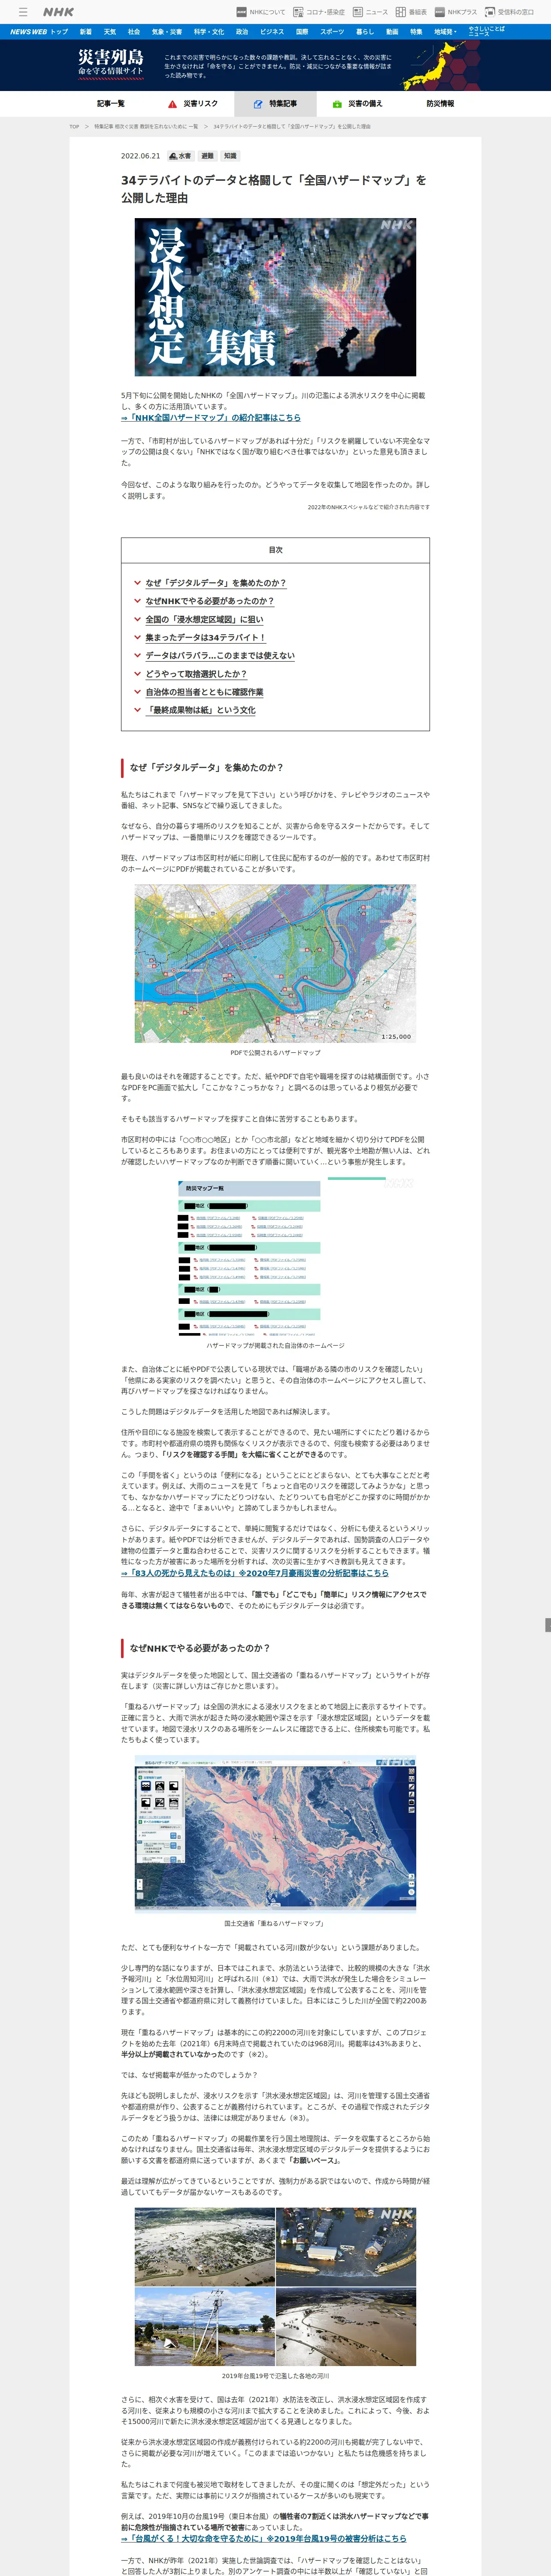Viewport: 551px width, 2576px height.
Task: Switch to the 災害の備え tab
Action: pos(357,103)
